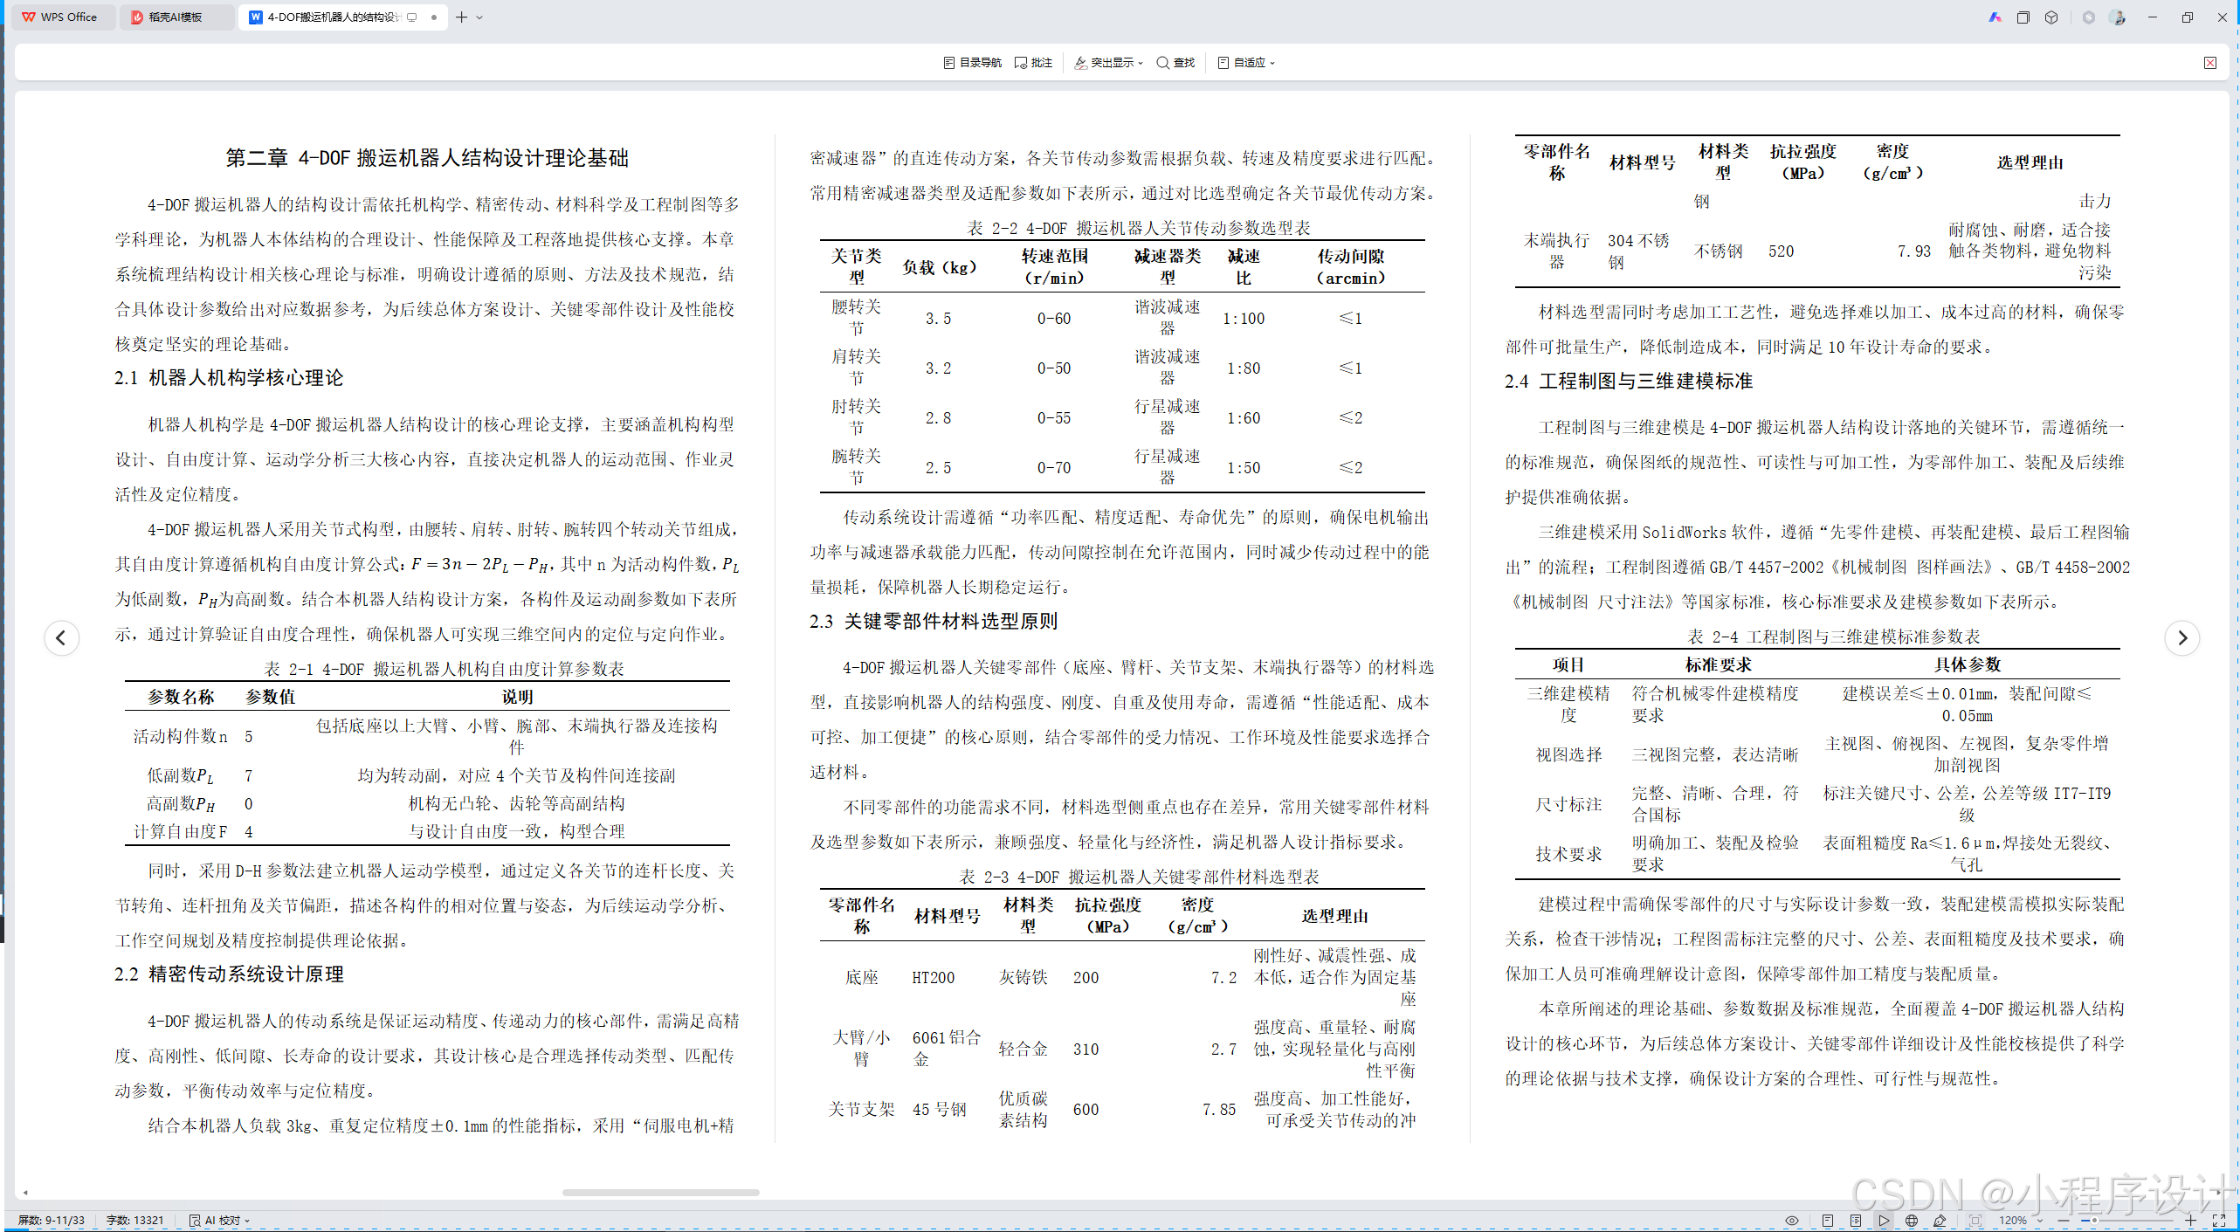Screen dimensions: 2240x1232
Task: Select the reading mode play icon
Action: click(x=1884, y=1220)
